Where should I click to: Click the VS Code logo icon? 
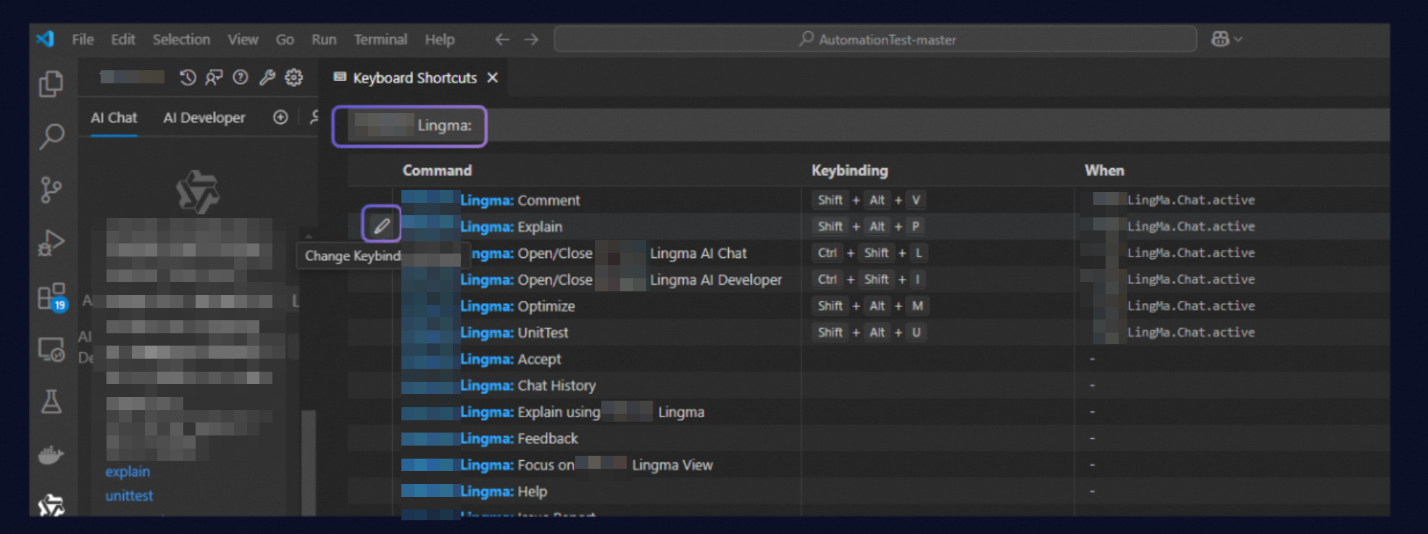[x=45, y=39]
